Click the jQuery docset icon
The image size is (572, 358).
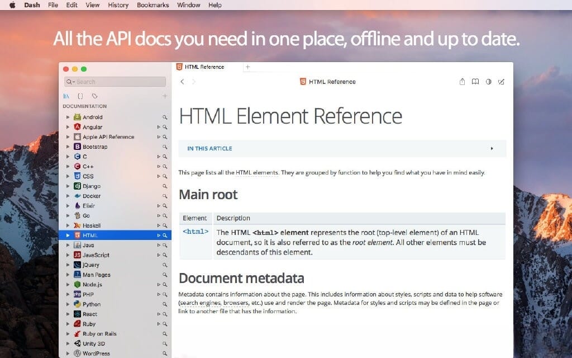pyautogui.click(x=77, y=265)
